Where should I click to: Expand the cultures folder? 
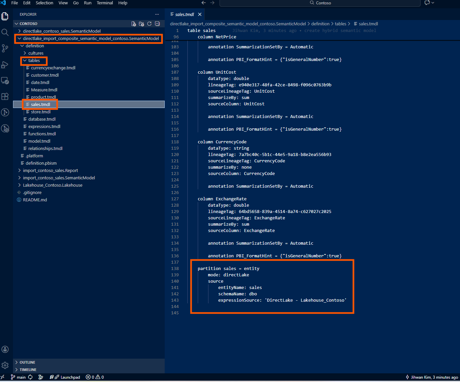pos(89,53)
